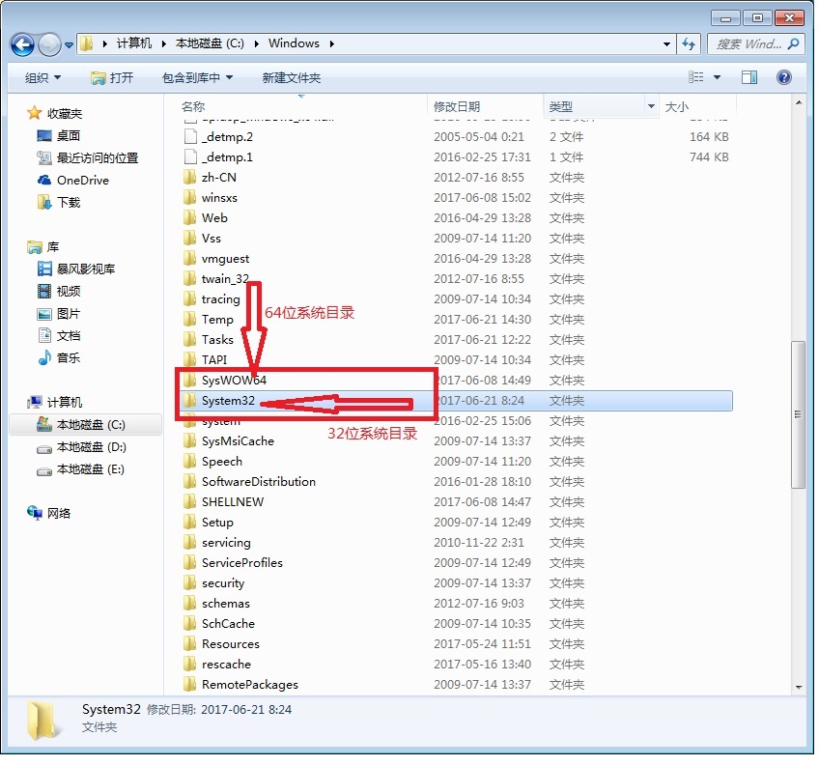Open the view options dropdown arrow
Viewport: 819px width, 765px height.
click(x=717, y=77)
